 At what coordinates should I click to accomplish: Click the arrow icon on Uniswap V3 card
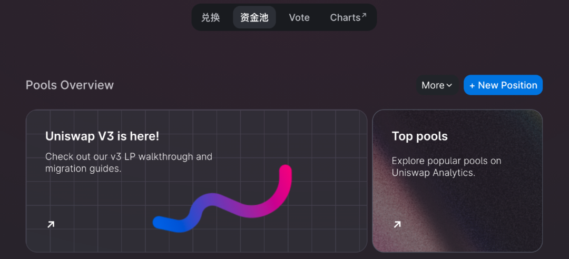click(x=51, y=225)
